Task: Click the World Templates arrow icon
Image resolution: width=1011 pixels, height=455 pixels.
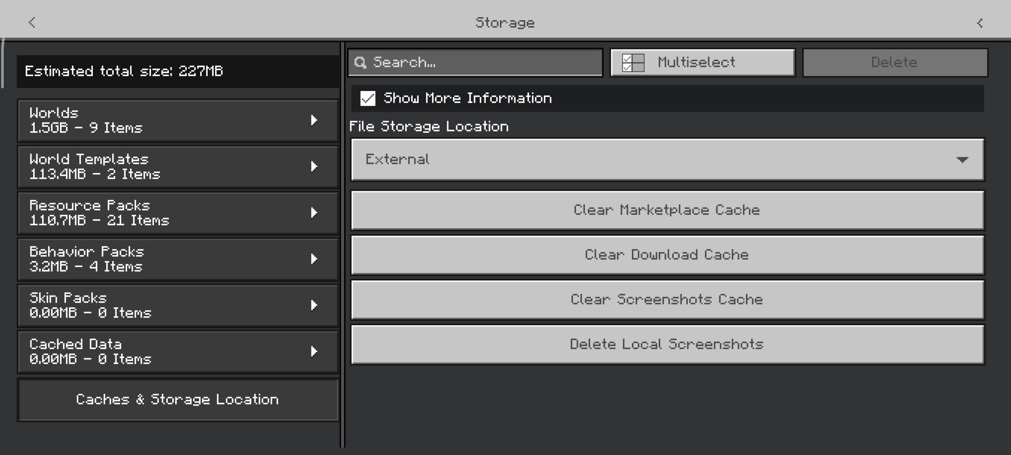Action: click(314, 166)
